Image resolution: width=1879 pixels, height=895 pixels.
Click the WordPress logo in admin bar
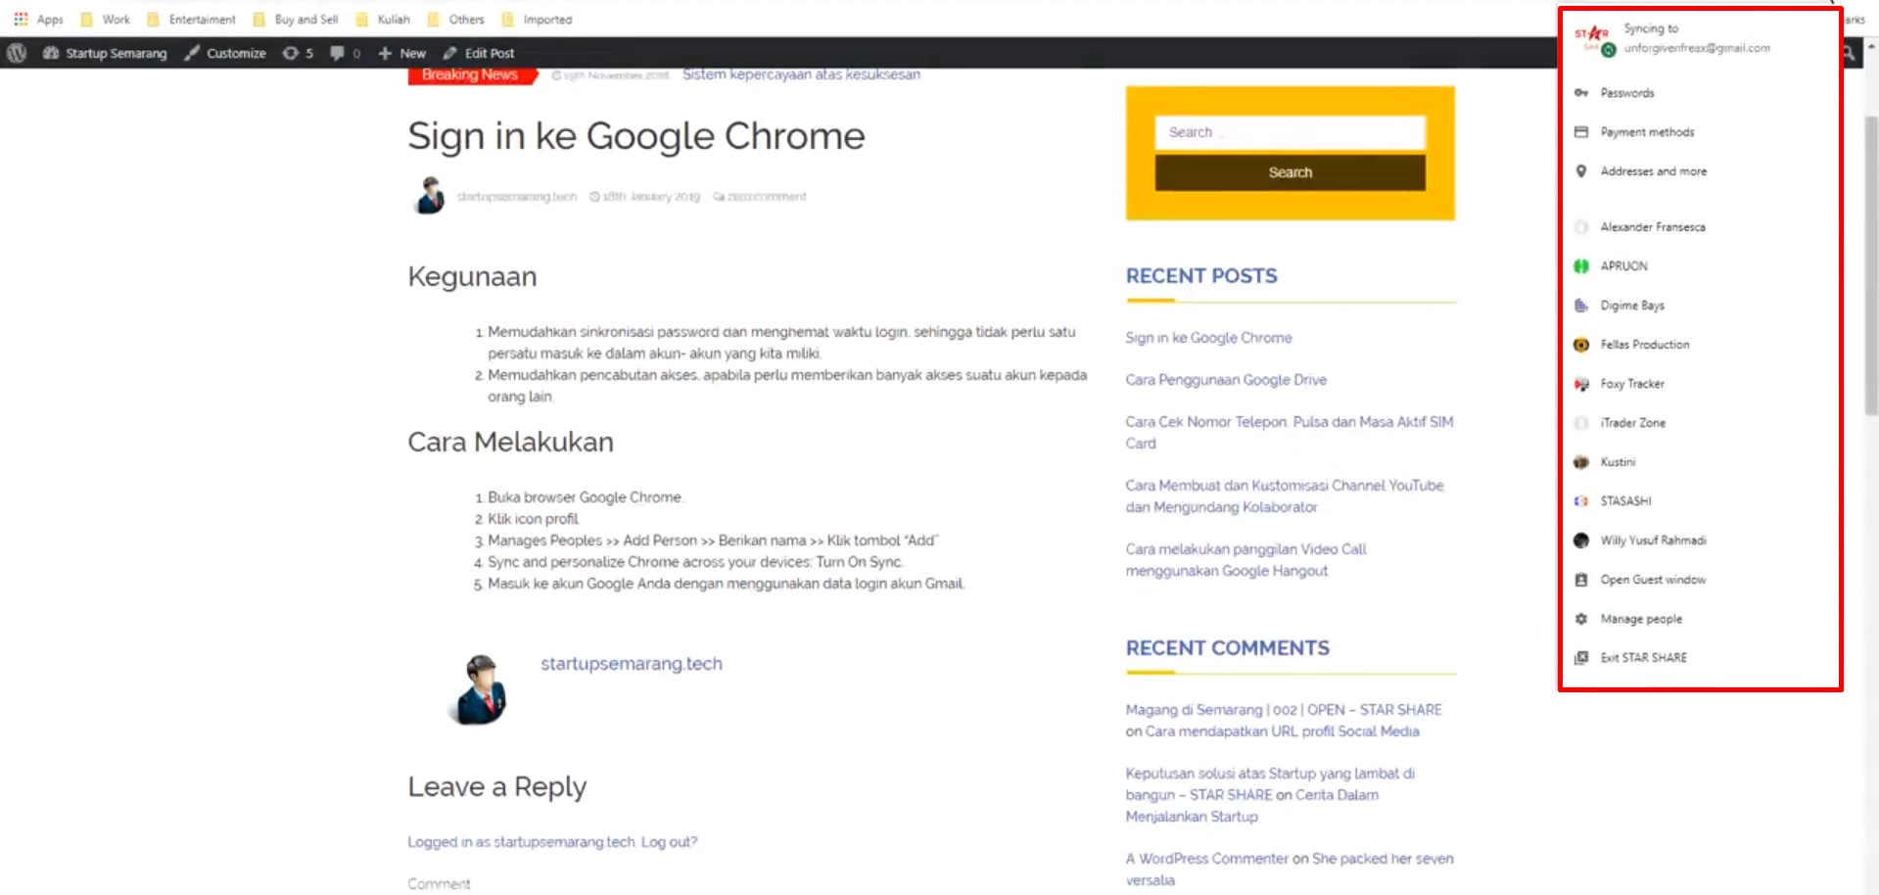[x=17, y=53]
